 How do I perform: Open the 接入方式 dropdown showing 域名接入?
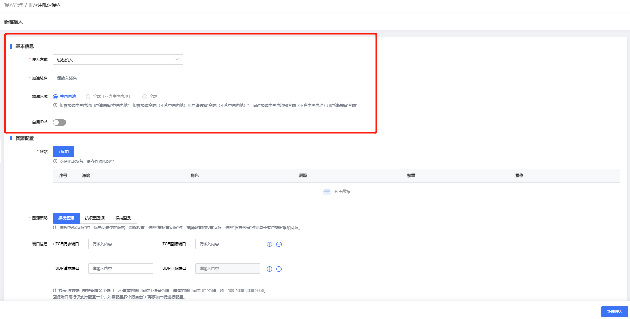coord(118,60)
